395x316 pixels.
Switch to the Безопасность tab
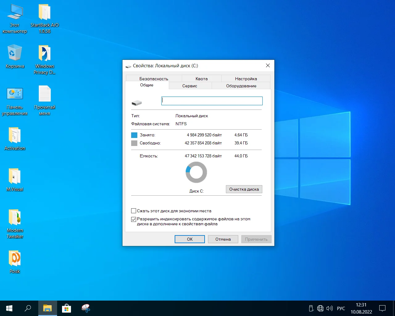tap(154, 79)
